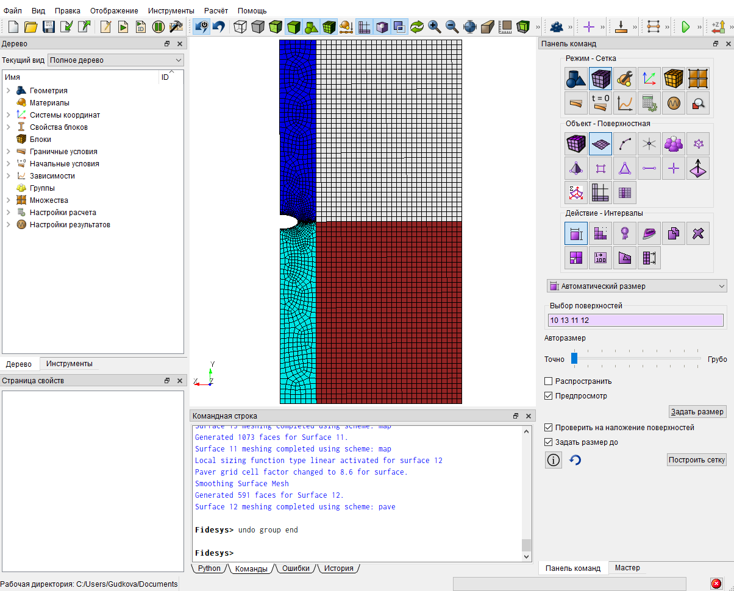Image resolution: width=734 pixels, height=591 pixels.
Task: Select the Mesh mode purple cube icon
Action: point(600,79)
